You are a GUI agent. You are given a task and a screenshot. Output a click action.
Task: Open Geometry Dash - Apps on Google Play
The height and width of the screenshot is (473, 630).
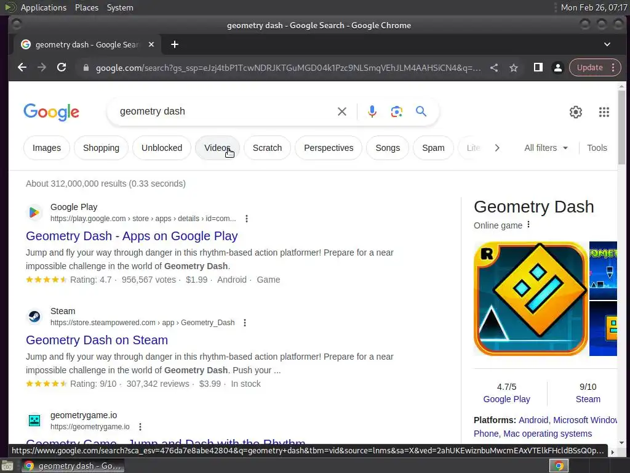(132, 236)
